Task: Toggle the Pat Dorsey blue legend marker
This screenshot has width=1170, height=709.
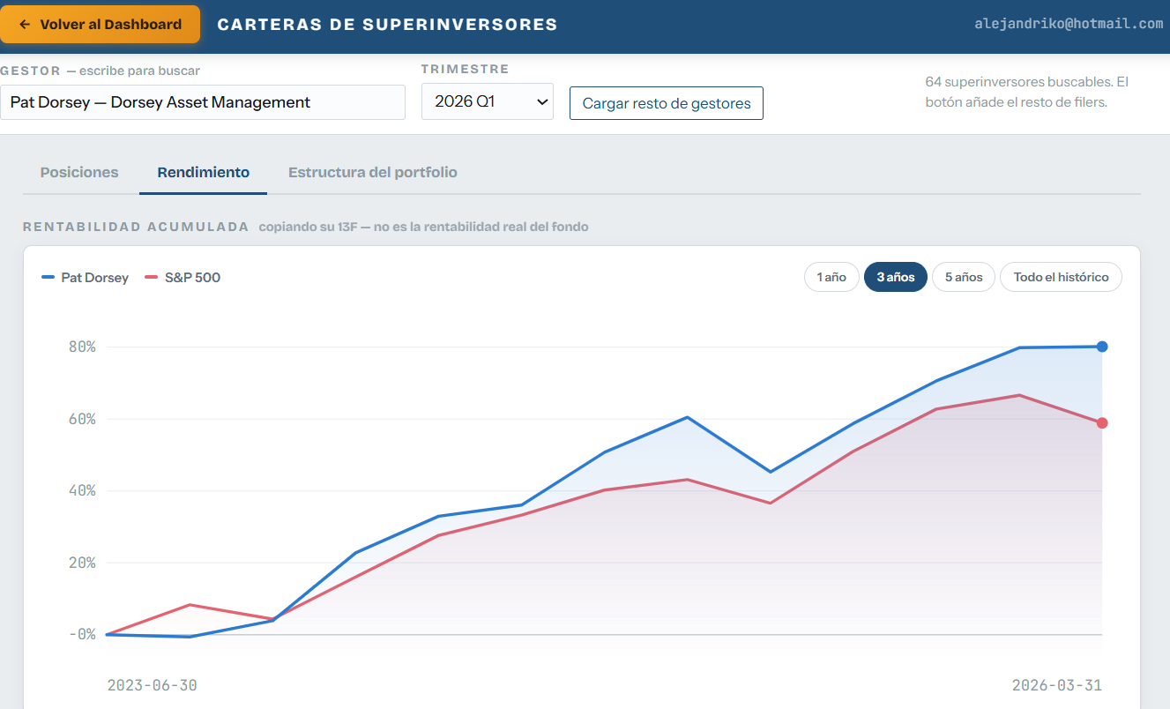Action: click(48, 278)
